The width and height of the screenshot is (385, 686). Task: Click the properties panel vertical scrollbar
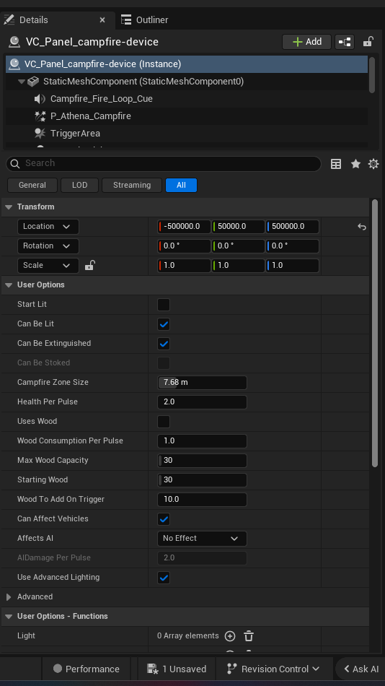coord(374,334)
